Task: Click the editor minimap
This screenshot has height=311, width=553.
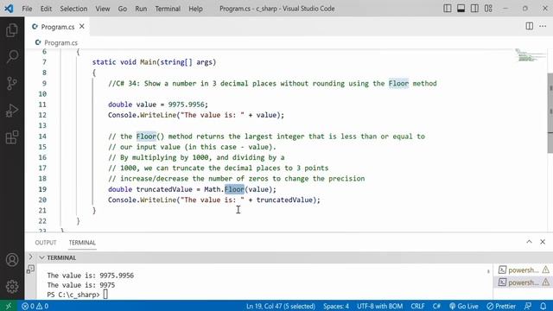Action: pyautogui.click(x=531, y=55)
